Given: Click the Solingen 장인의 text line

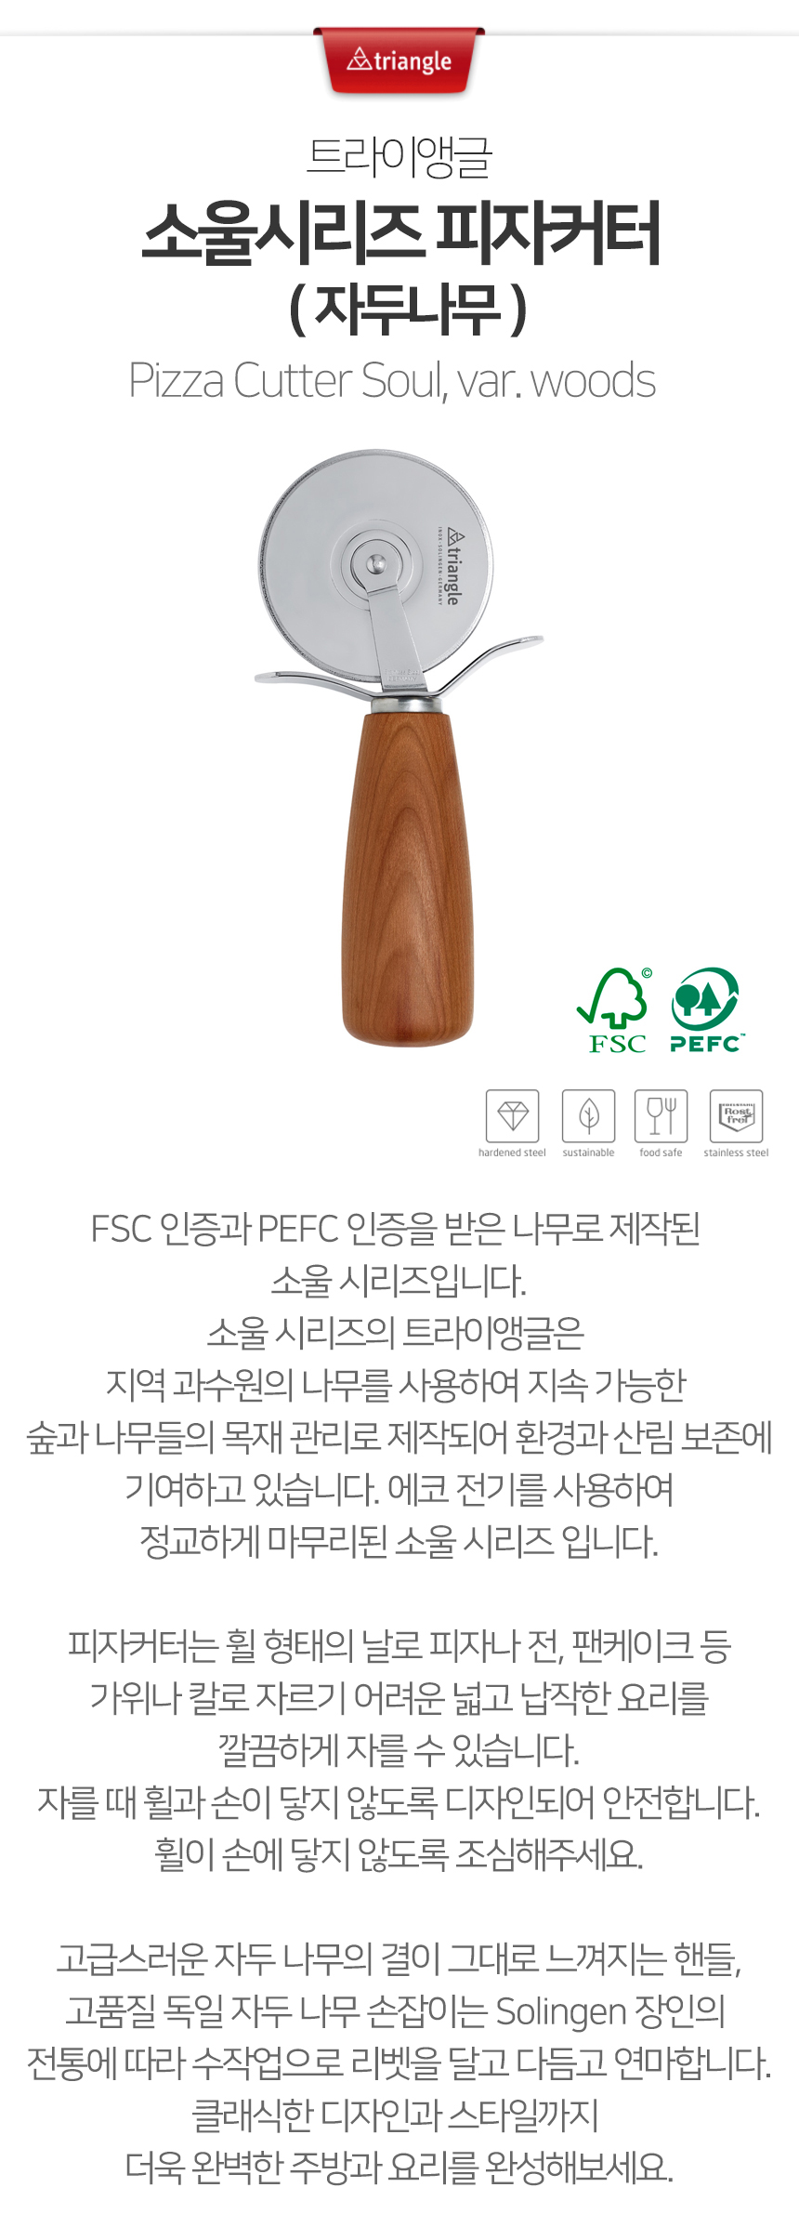Looking at the screenshot, I should pos(395,2011).
